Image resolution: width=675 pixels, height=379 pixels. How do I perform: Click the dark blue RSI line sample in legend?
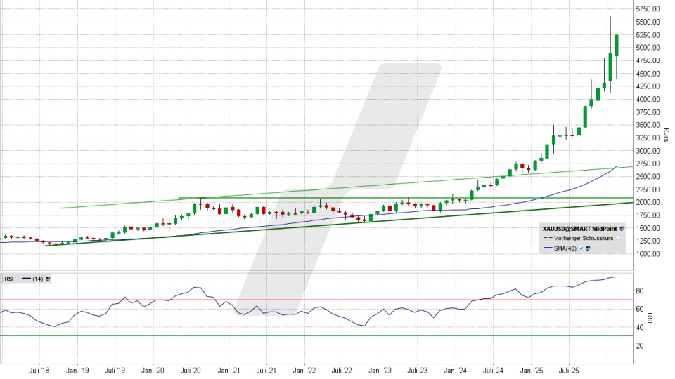click(26, 279)
